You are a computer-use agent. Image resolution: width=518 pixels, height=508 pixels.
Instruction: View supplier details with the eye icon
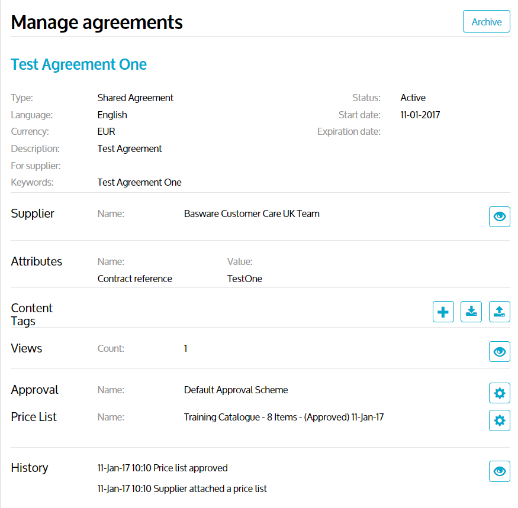pyautogui.click(x=499, y=217)
